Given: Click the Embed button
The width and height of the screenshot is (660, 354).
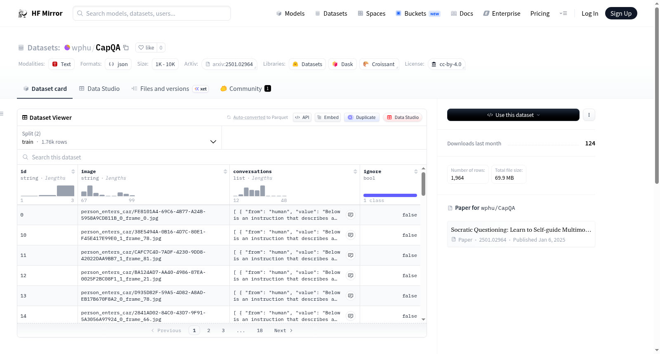Looking at the screenshot, I should 328,117.
